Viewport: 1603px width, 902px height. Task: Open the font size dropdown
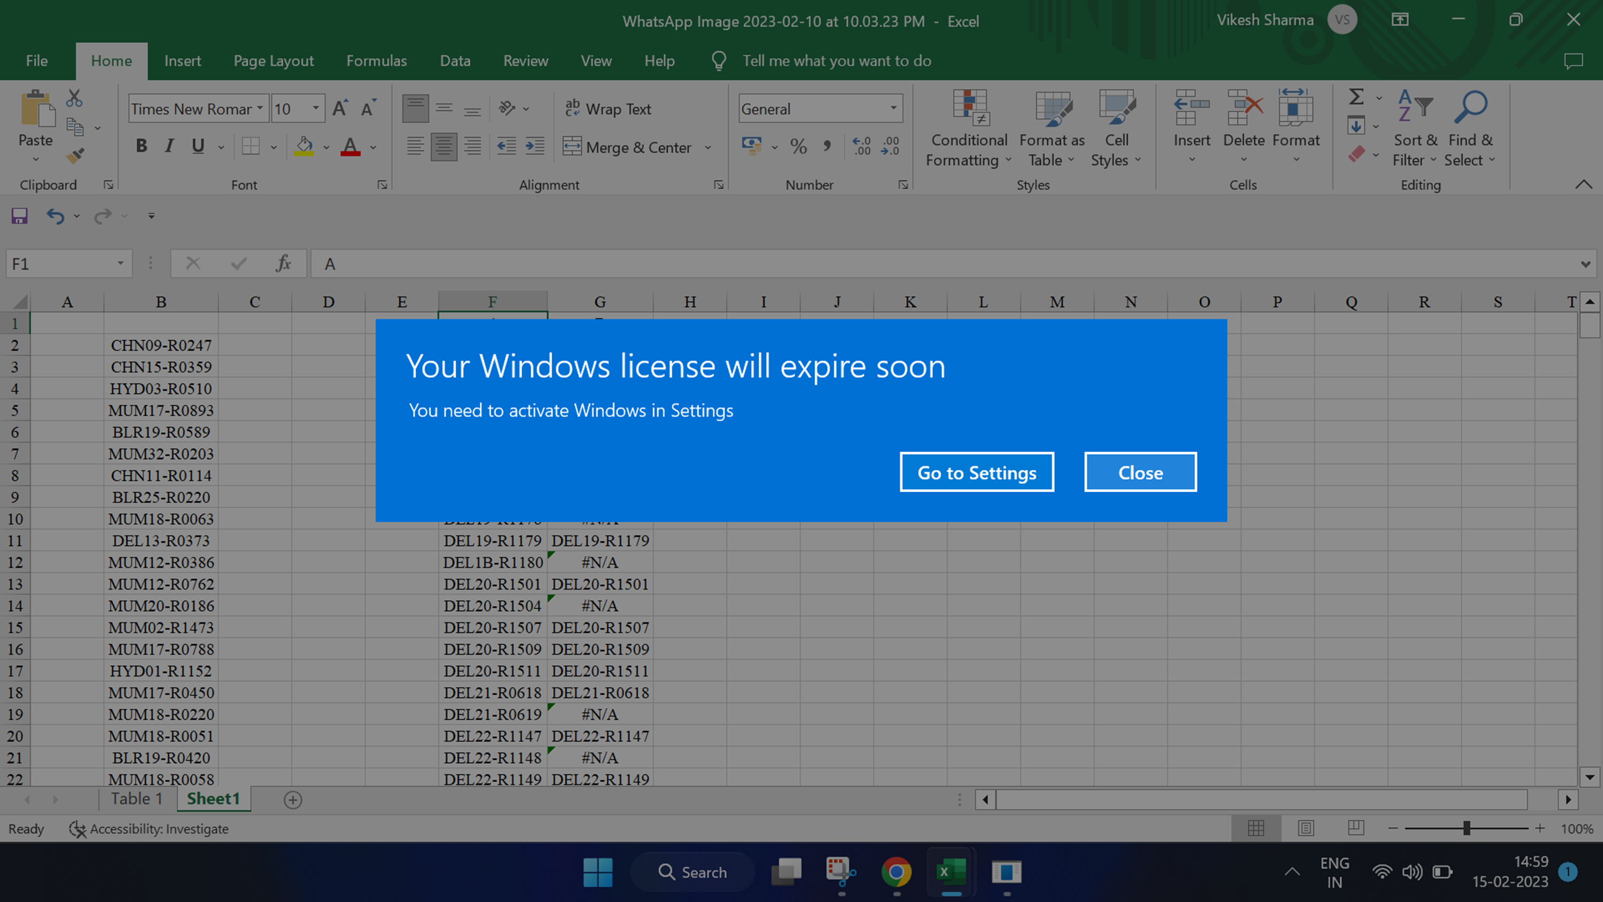(x=316, y=108)
